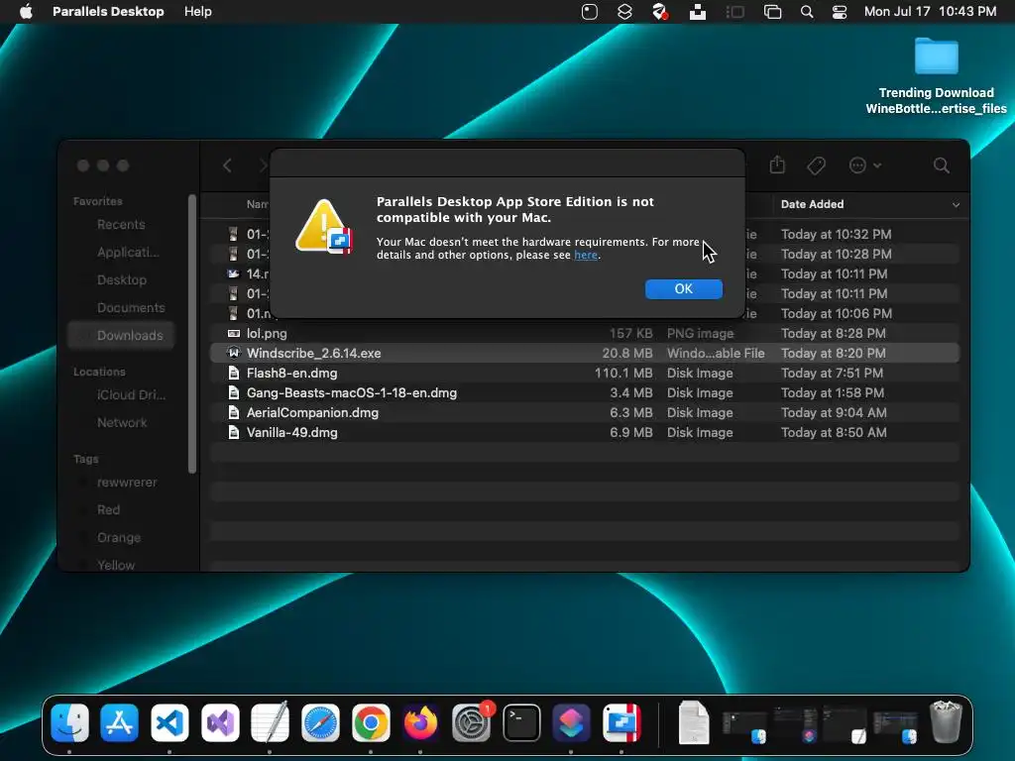Open Finder from the Dock
Viewport: 1015px width, 761px height.
tap(69, 722)
